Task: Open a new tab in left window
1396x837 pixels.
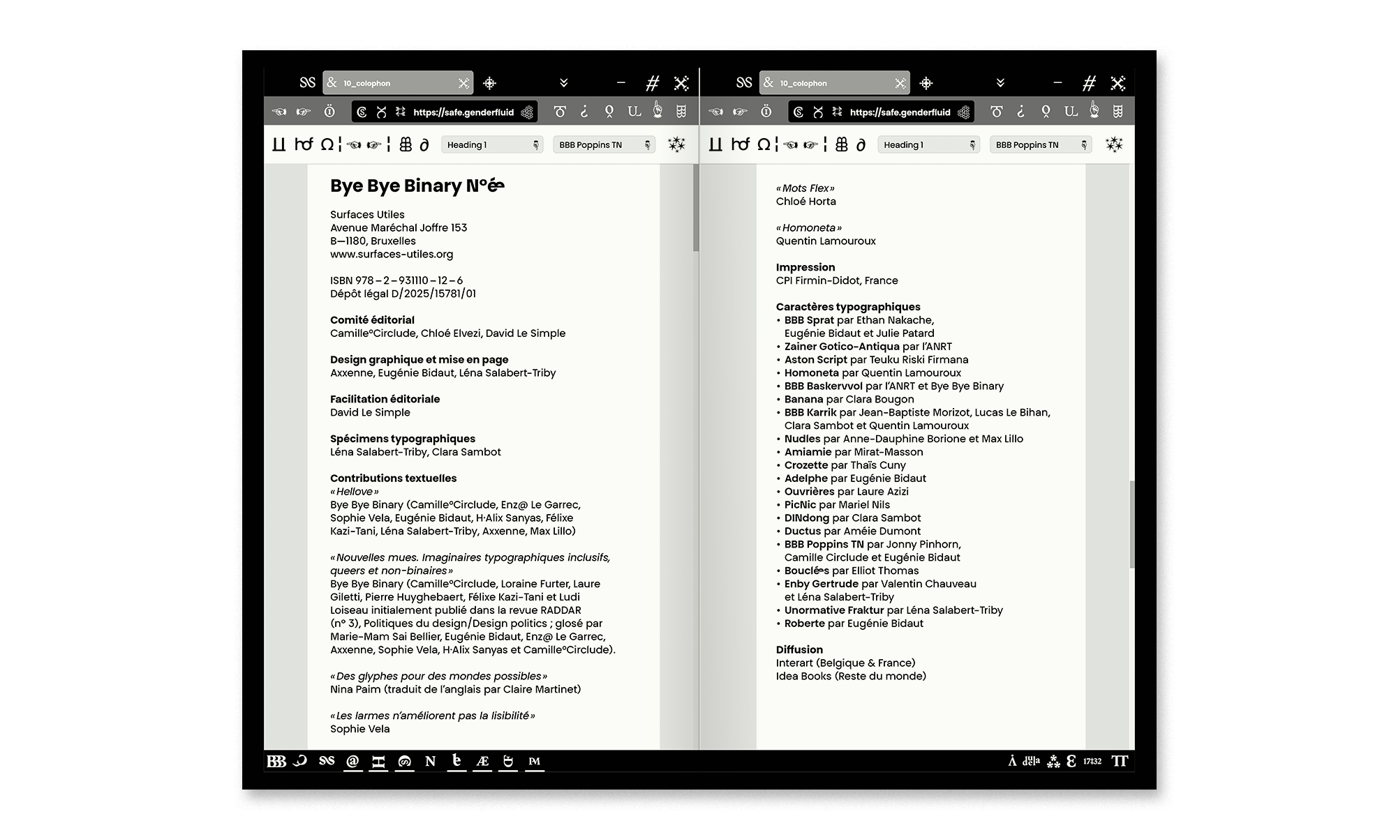Action: (x=490, y=83)
